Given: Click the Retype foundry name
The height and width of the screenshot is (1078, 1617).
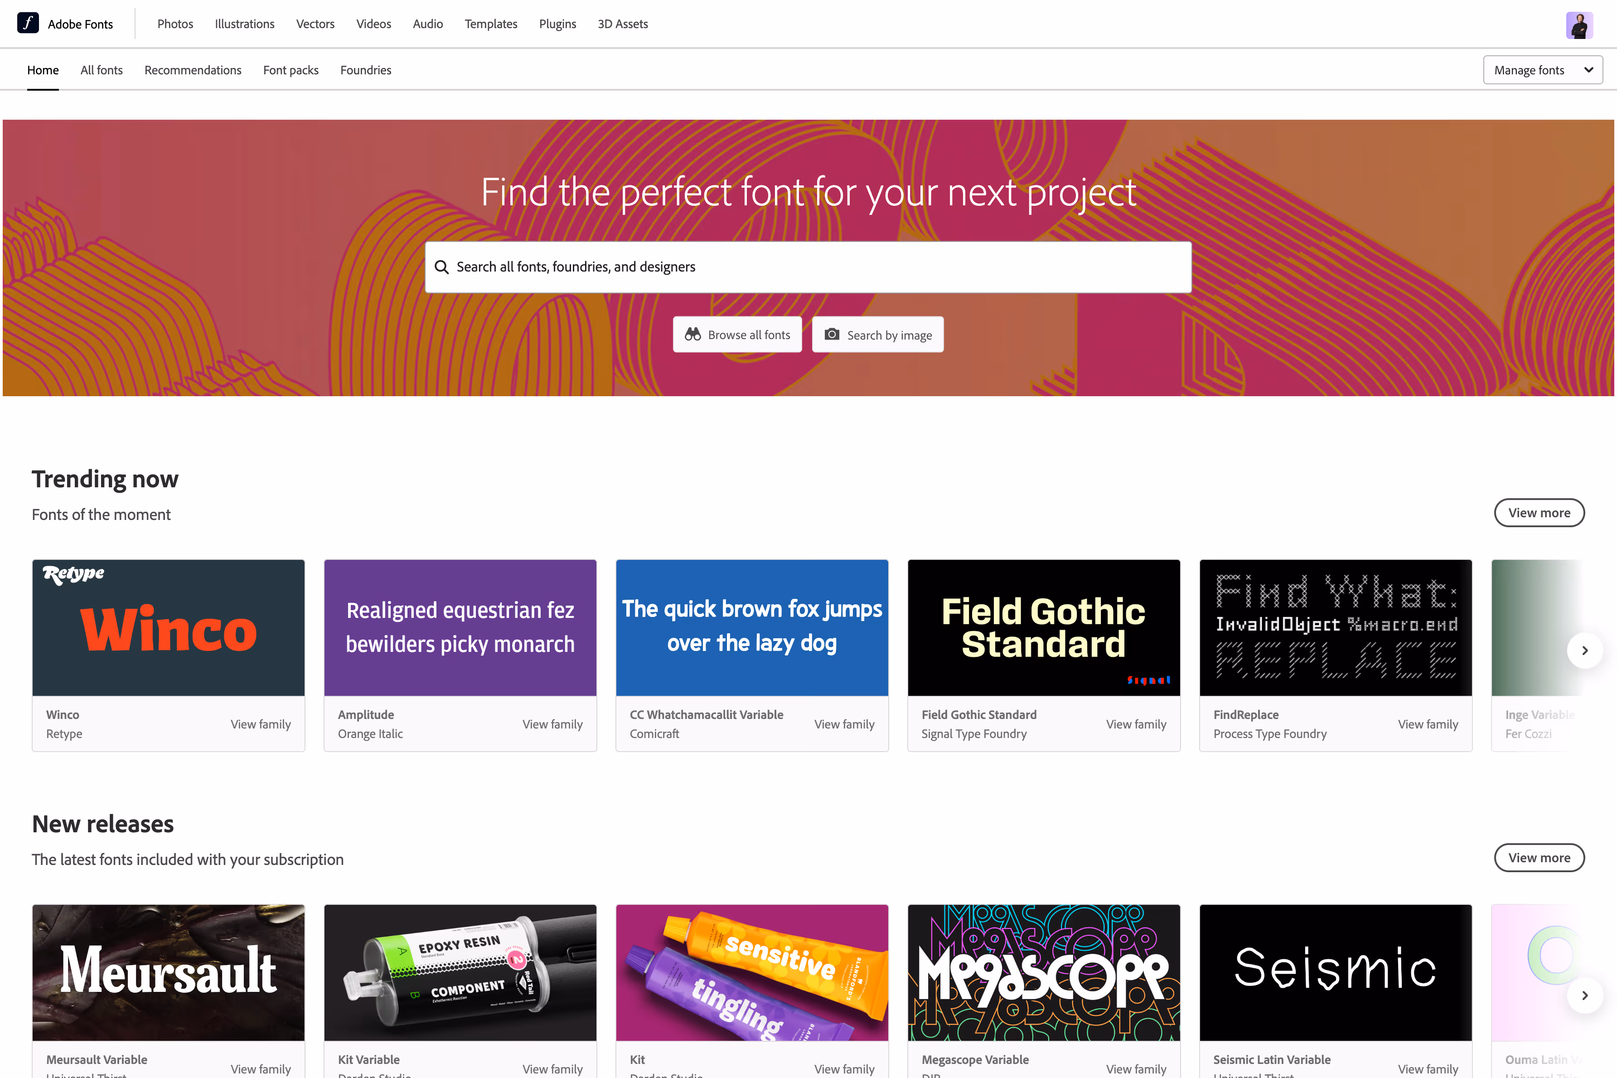Looking at the screenshot, I should tap(64, 733).
